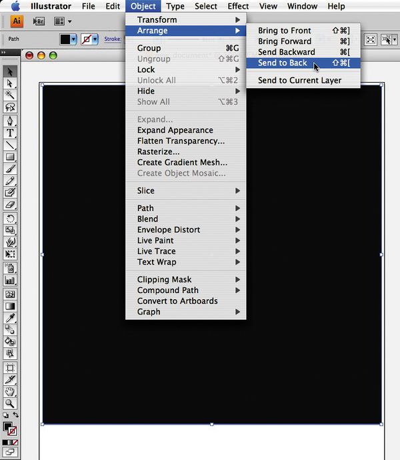Image resolution: width=400 pixels, height=460 pixels.
Task: Choose the Rectangle tool
Action: (11, 157)
